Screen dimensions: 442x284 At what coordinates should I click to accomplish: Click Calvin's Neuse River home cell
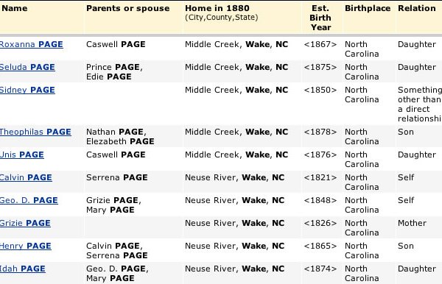tap(234, 177)
